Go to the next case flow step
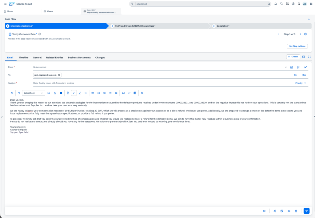The width and height of the screenshot is (315, 218). (300, 34)
